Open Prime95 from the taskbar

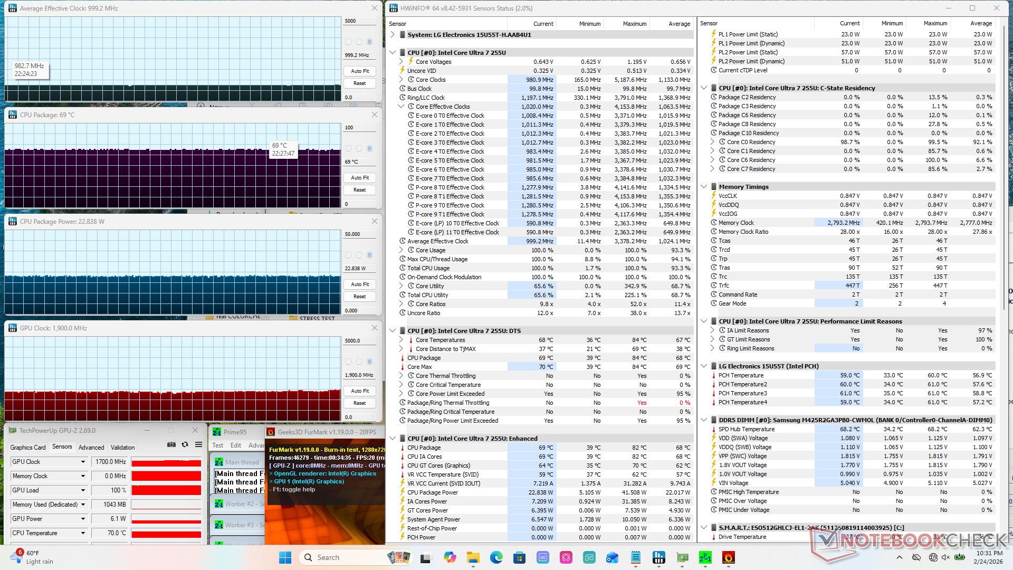pyautogui.click(x=705, y=557)
